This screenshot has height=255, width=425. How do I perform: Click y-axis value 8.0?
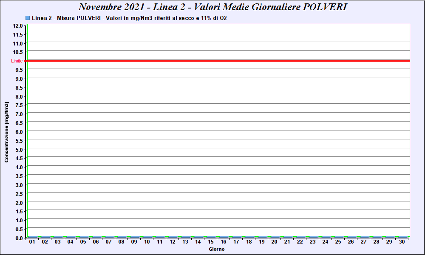tap(19, 97)
